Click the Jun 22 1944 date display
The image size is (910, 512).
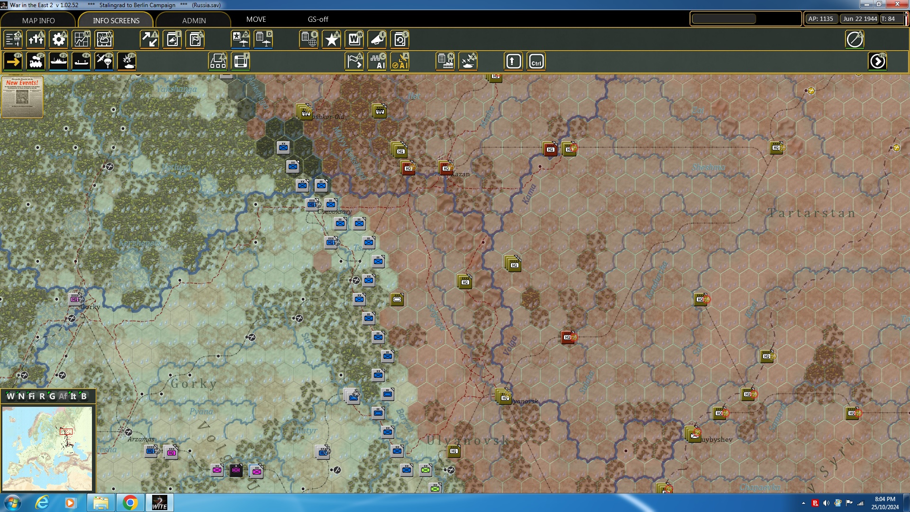860,19
